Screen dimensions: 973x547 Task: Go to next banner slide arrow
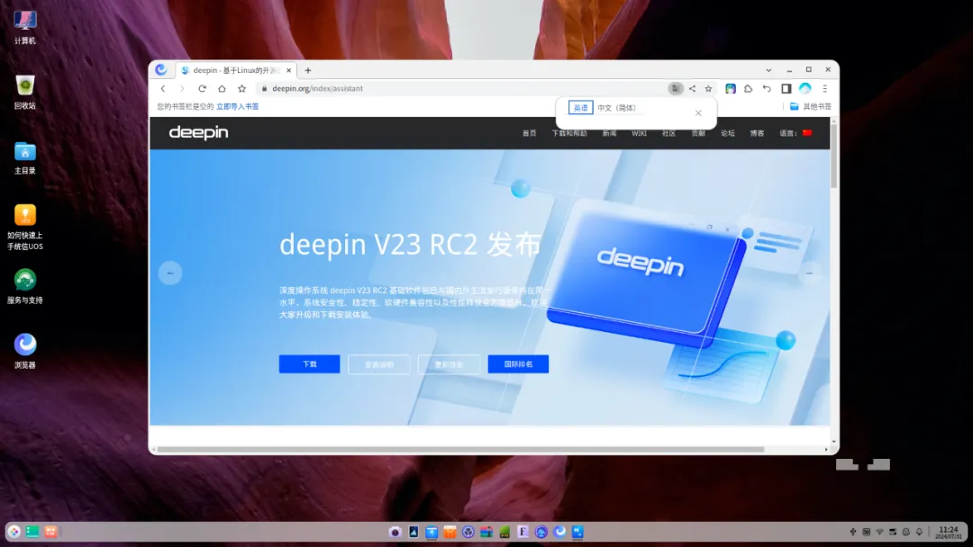tap(810, 273)
